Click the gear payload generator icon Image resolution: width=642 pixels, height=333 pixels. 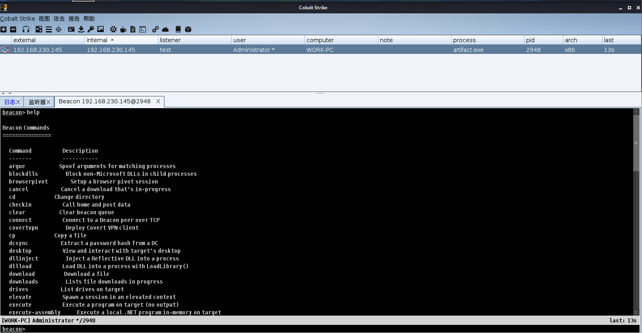coord(113,29)
